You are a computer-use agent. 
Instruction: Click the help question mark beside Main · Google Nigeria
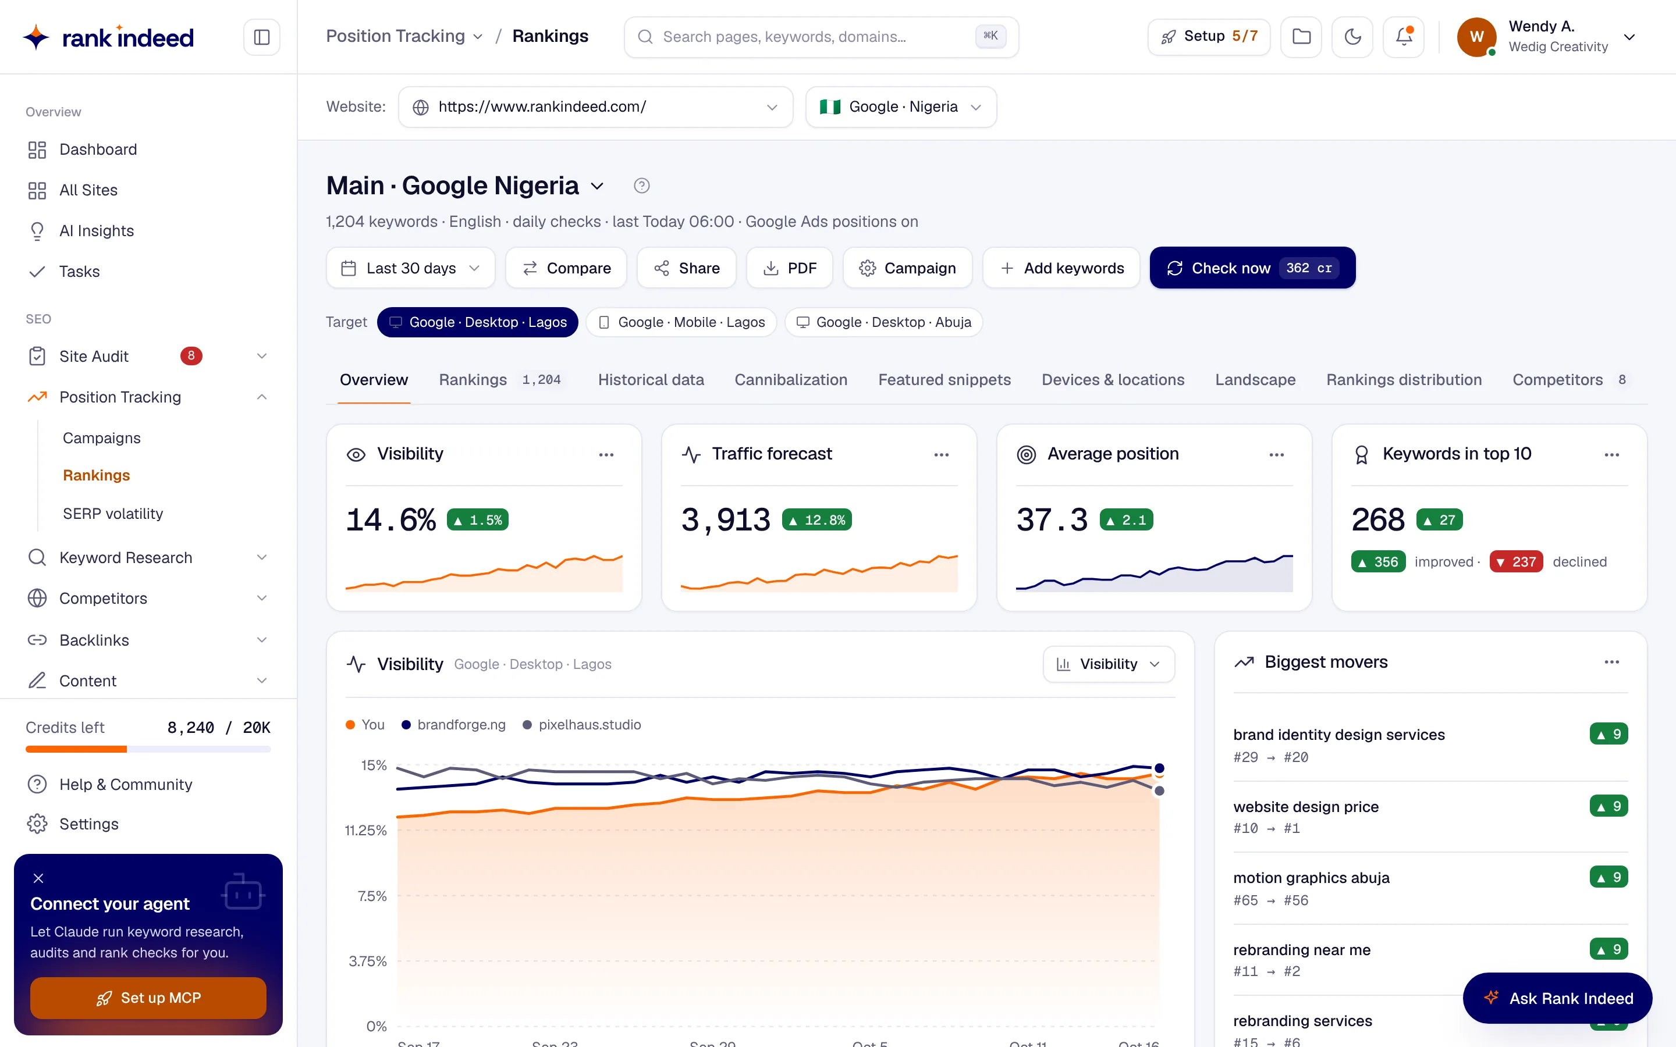[641, 186]
